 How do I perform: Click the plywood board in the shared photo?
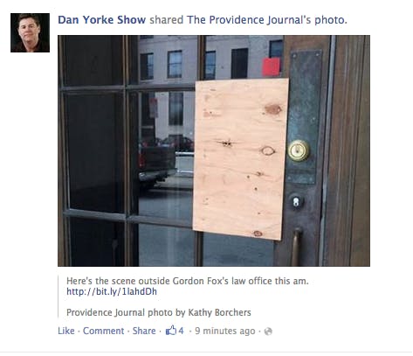point(241,159)
